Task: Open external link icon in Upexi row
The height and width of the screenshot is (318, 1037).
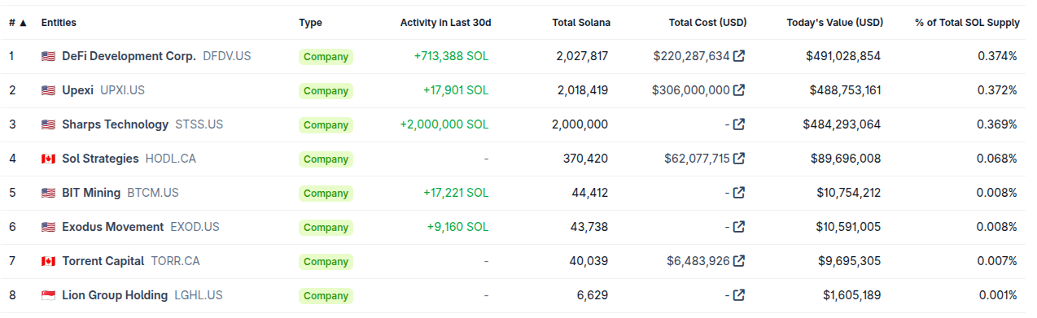Action: coord(739,90)
